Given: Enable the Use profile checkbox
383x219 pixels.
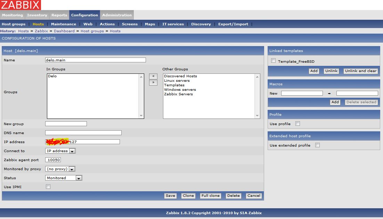Looking at the screenshot, I should 298,123.
